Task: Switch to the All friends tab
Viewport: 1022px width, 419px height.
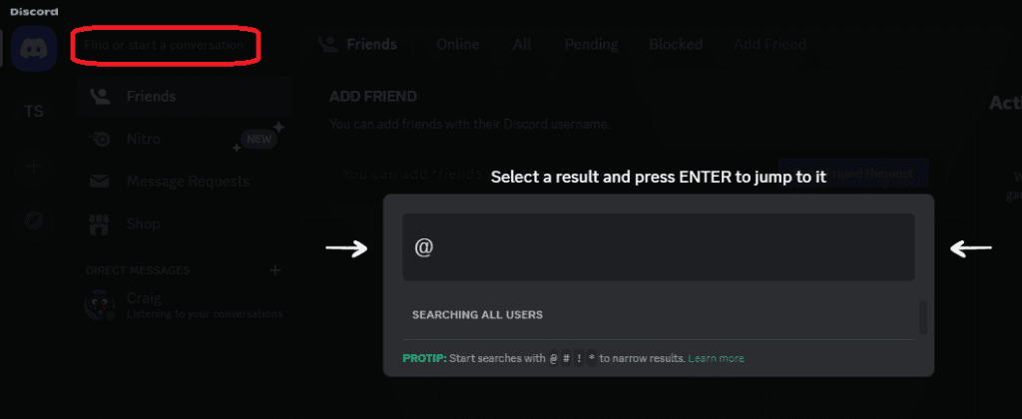Action: click(522, 44)
